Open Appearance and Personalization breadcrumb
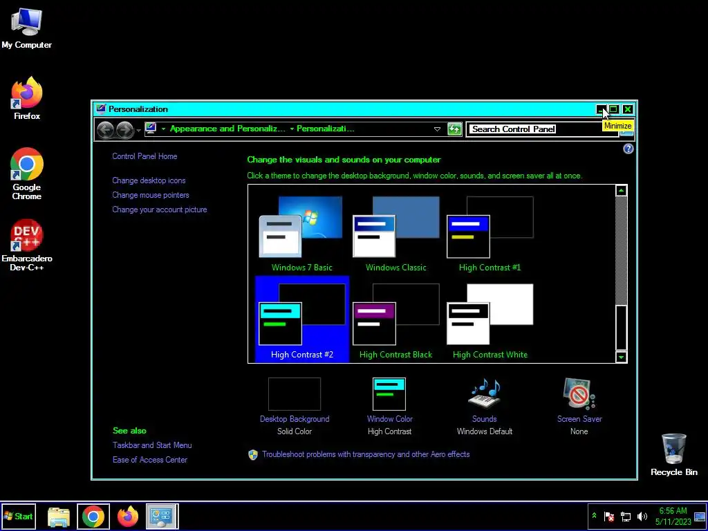 227,129
